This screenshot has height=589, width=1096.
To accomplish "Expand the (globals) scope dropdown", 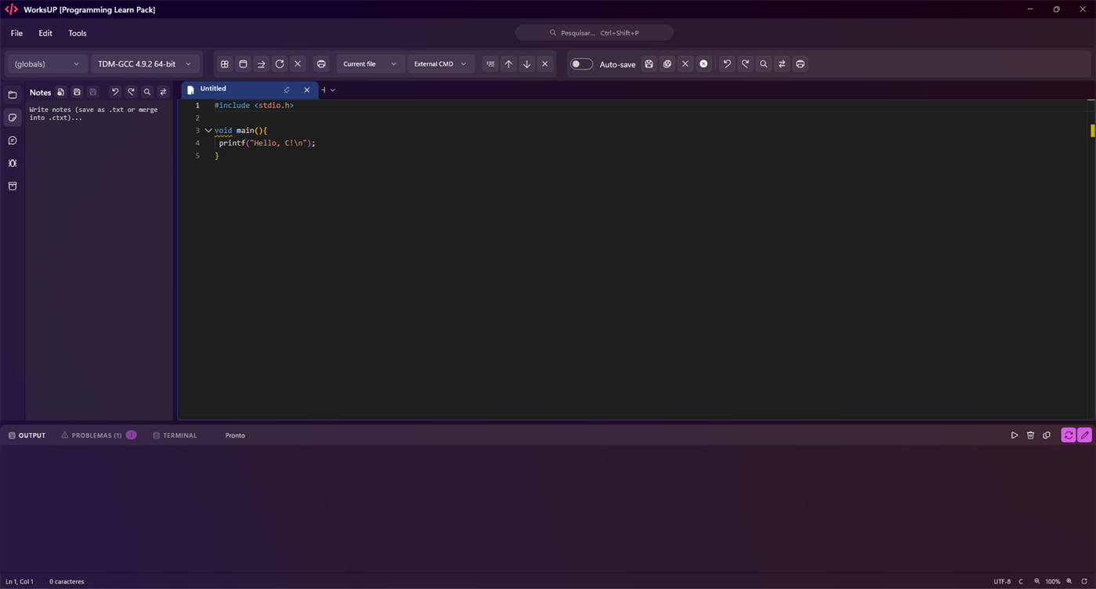I will [x=46, y=64].
